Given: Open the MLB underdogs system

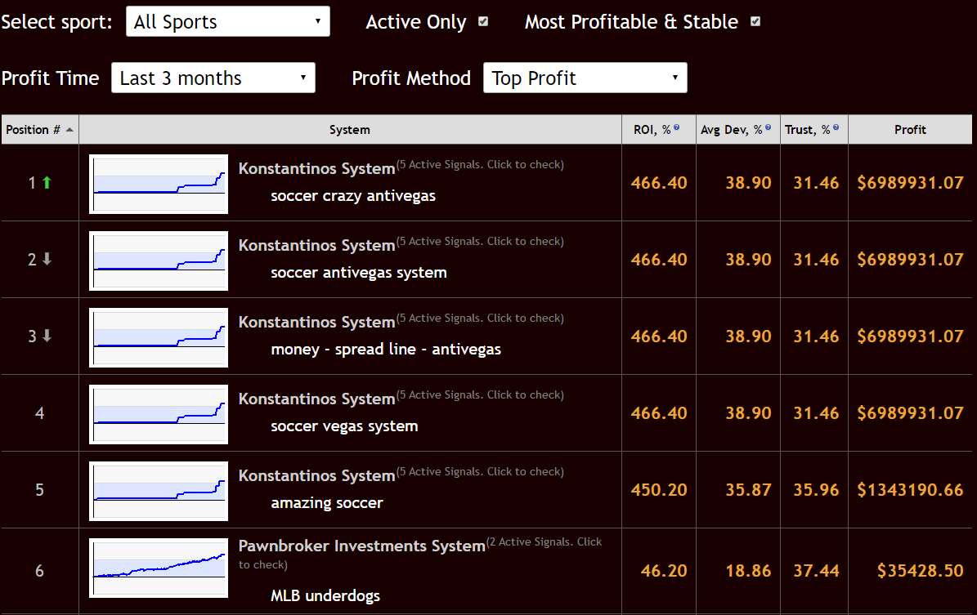Looking at the screenshot, I should pyautogui.click(x=325, y=596).
